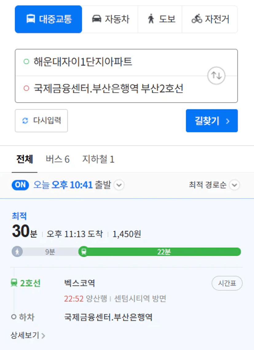Switch to the 자동차 car icon
The image size is (254, 350).
click(x=96, y=19)
